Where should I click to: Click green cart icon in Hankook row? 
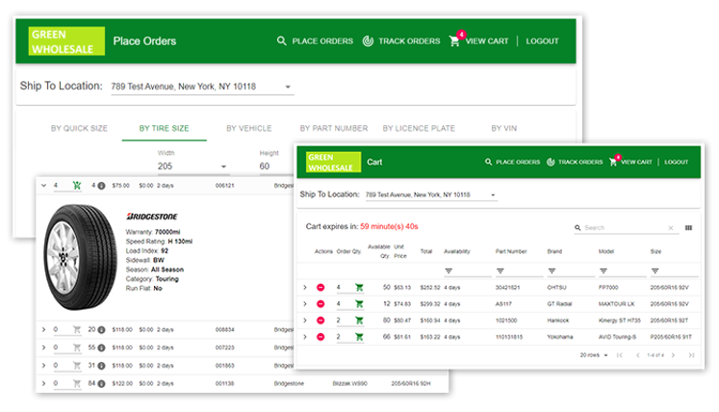coord(359,321)
